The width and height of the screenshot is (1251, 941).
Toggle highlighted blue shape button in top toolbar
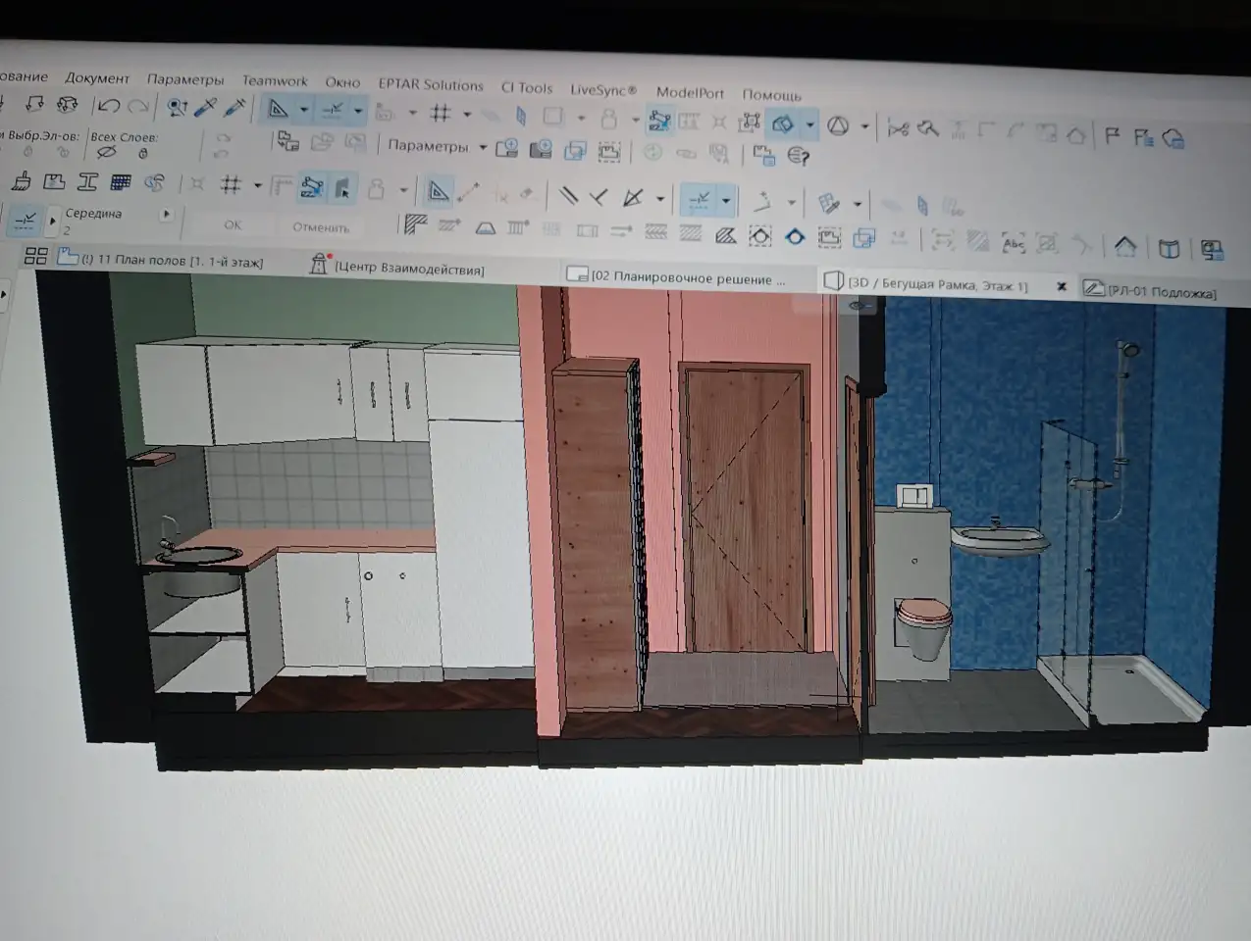coord(783,124)
